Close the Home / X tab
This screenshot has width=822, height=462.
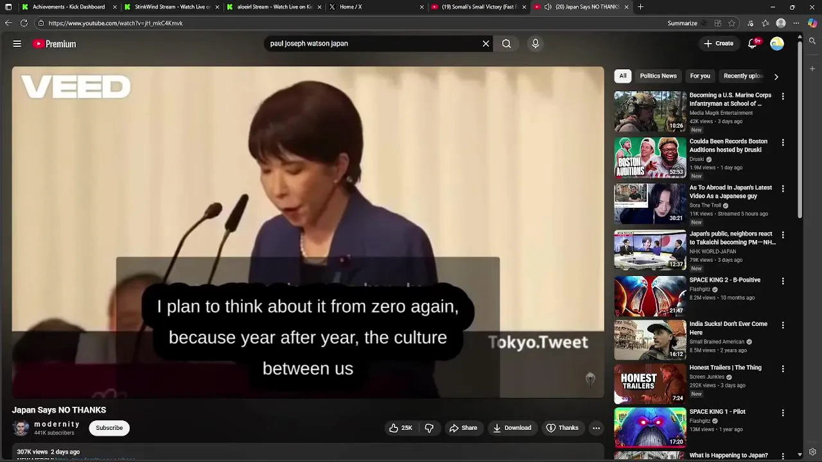tap(422, 7)
